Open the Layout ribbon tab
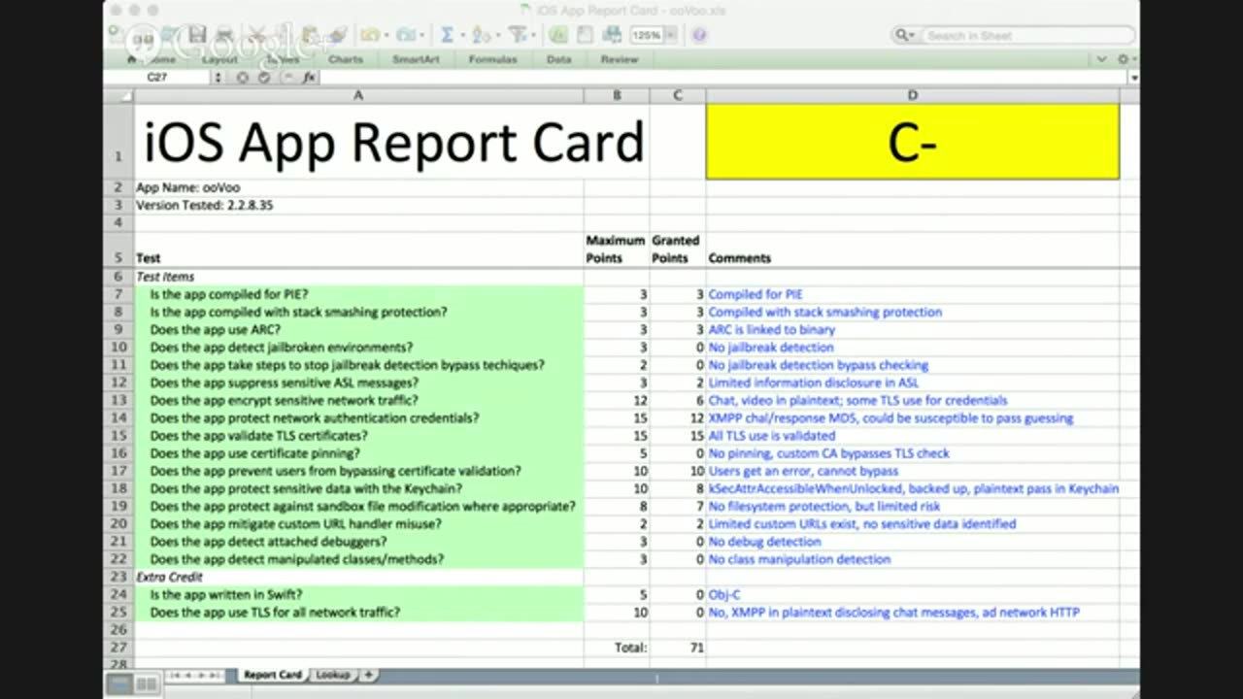The height and width of the screenshot is (699, 1243). point(219,59)
